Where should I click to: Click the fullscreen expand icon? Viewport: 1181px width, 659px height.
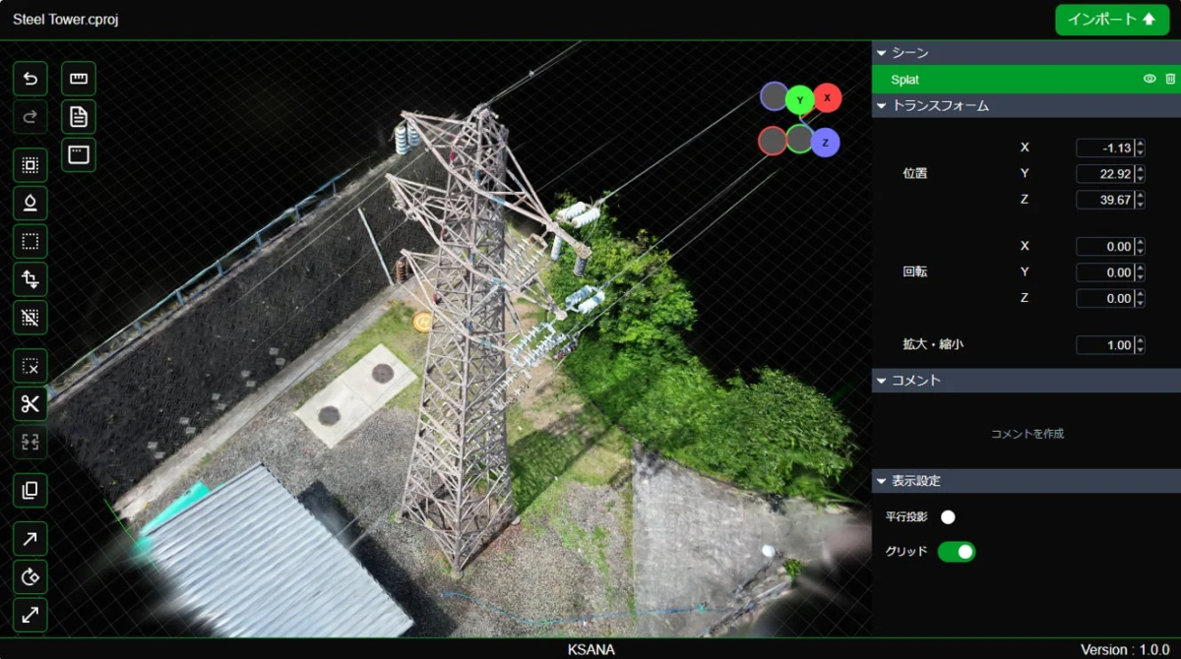[30, 615]
